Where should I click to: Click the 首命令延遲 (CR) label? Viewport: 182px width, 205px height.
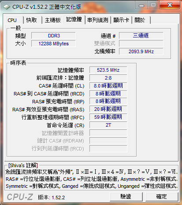point(65,125)
